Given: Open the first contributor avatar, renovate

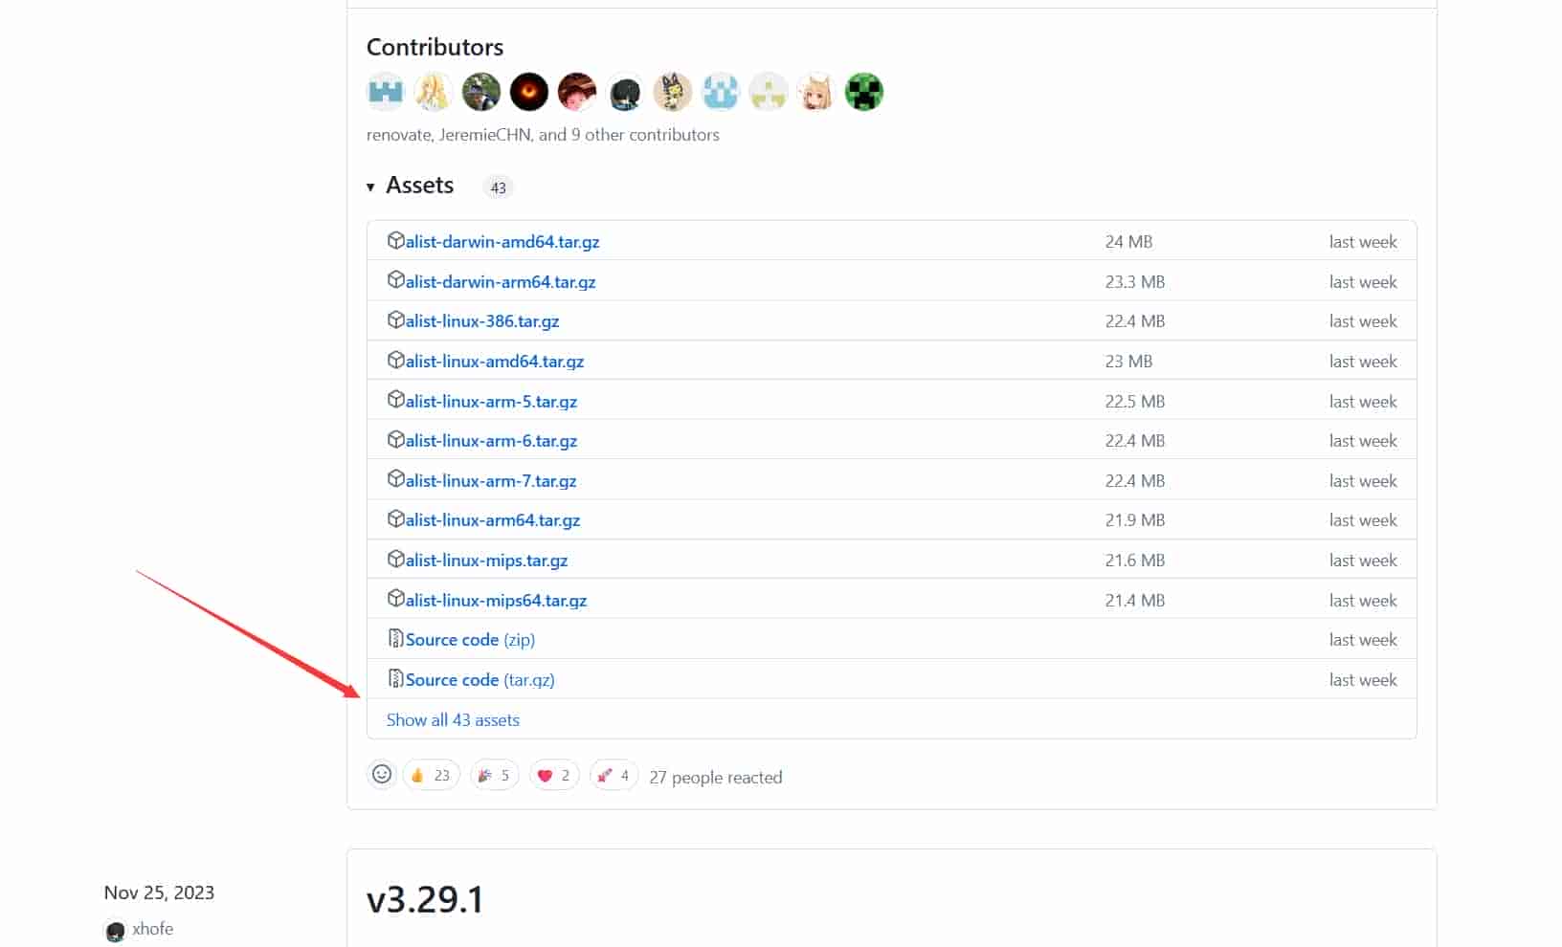Looking at the screenshot, I should pyautogui.click(x=386, y=92).
